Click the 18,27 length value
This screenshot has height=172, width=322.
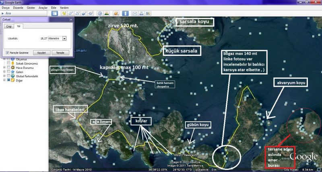[x=44, y=38]
